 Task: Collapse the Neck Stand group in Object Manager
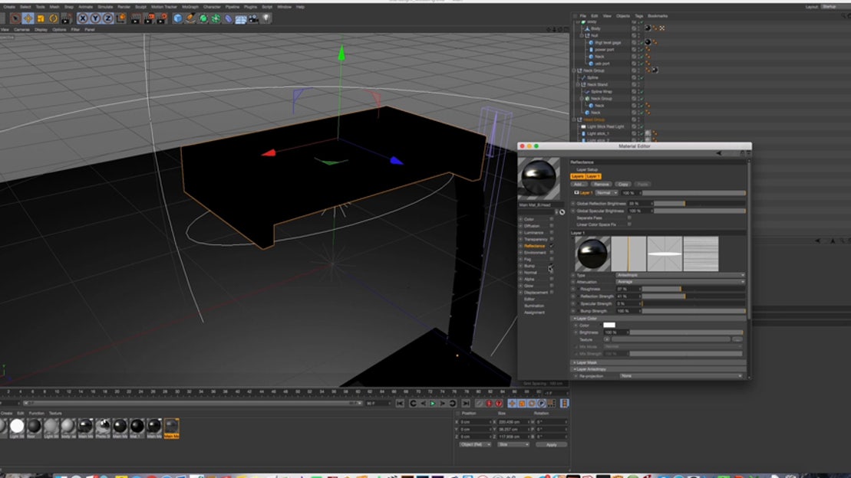[577, 84]
